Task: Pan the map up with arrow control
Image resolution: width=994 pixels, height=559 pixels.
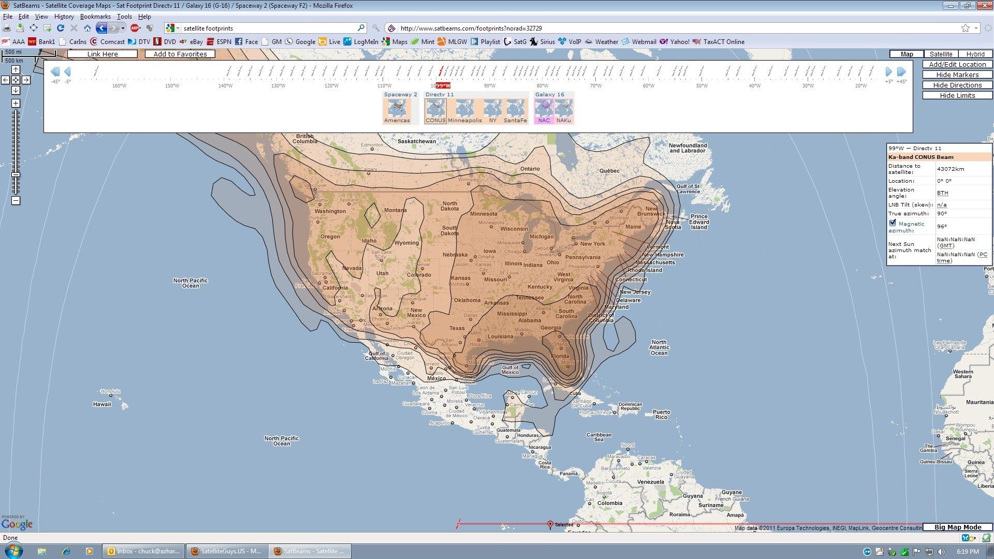Action: click(x=16, y=69)
